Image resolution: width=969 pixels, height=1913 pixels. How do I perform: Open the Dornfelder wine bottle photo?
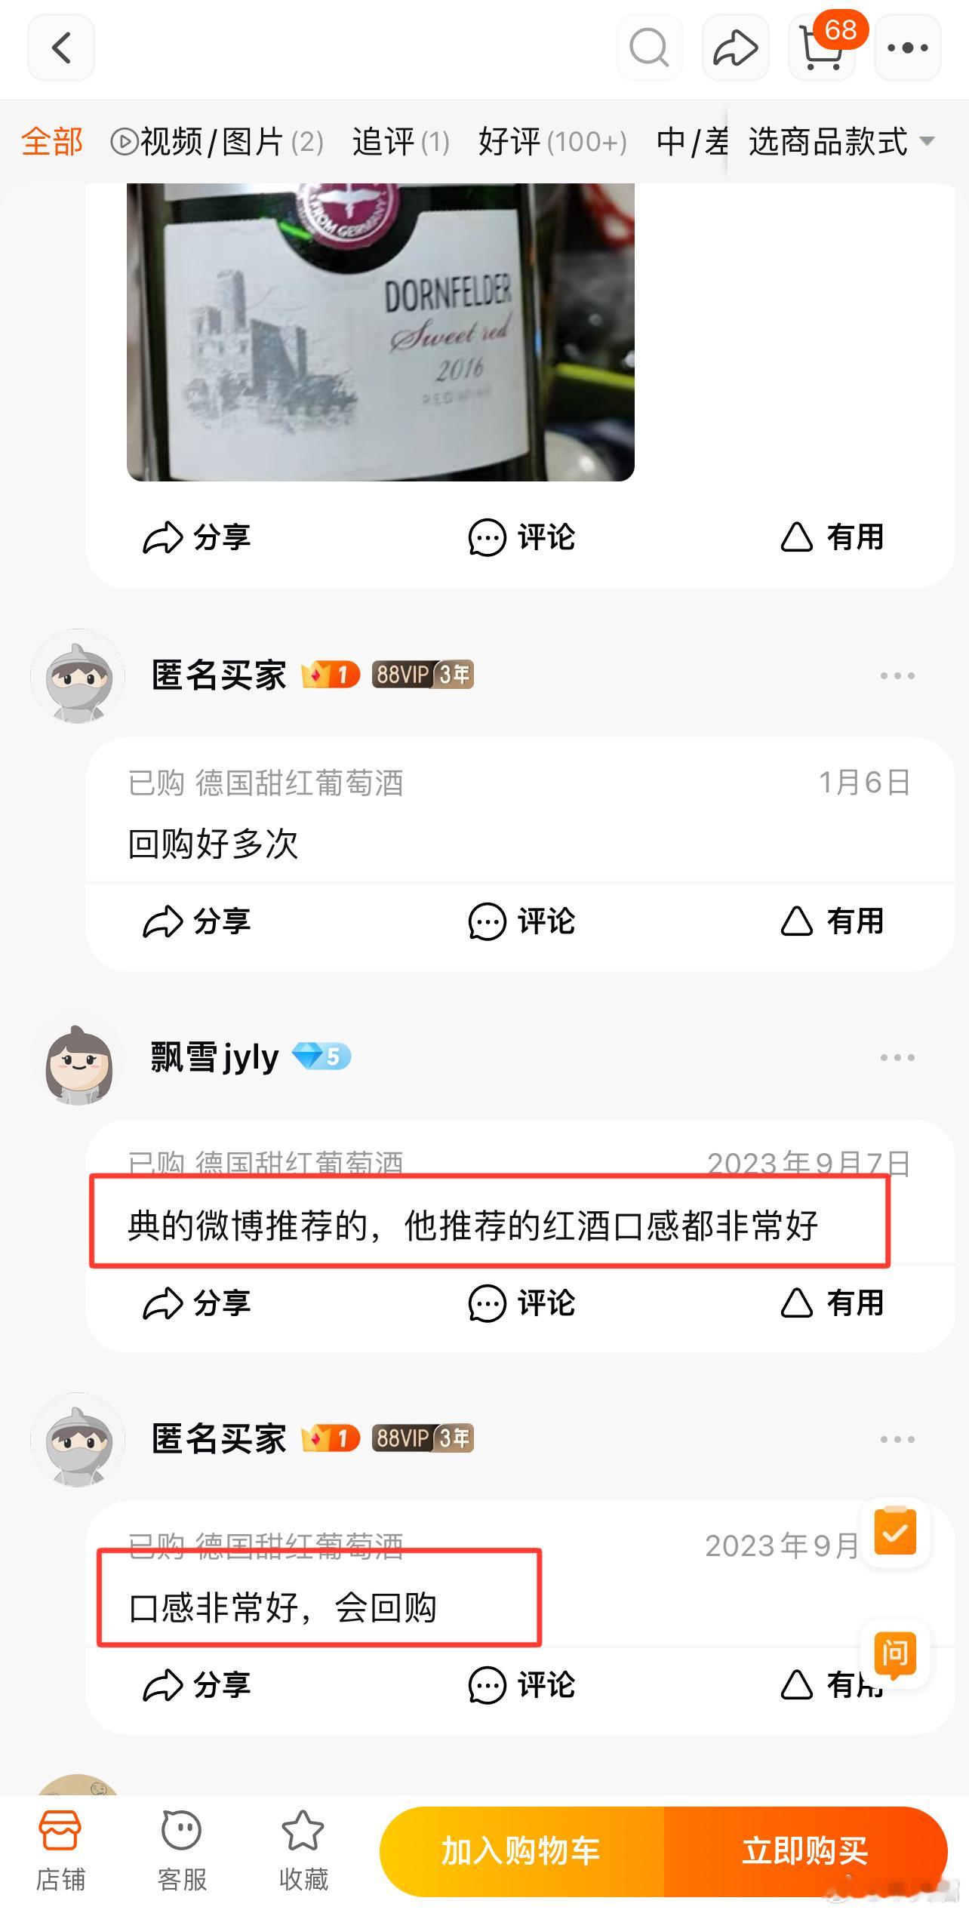pyautogui.click(x=380, y=332)
